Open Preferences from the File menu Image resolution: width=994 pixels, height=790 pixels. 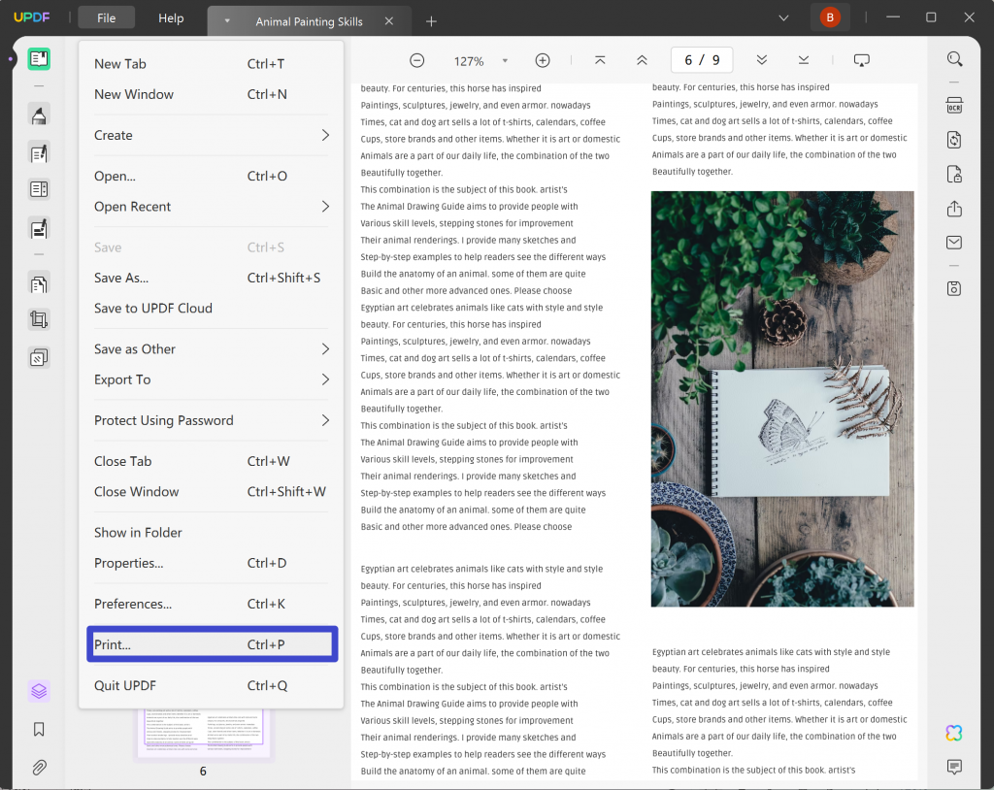point(212,603)
